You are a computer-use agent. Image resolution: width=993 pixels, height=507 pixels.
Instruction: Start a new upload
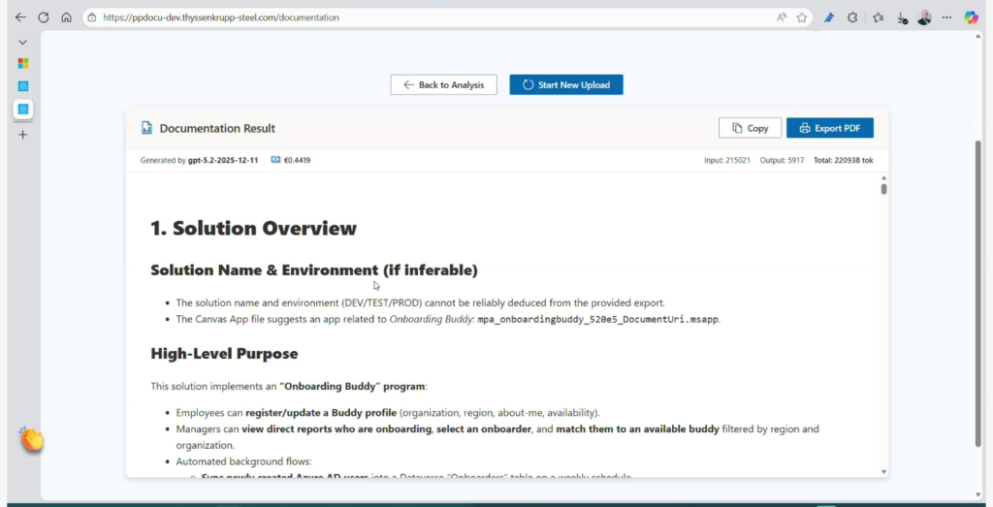(x=566, y=85)
